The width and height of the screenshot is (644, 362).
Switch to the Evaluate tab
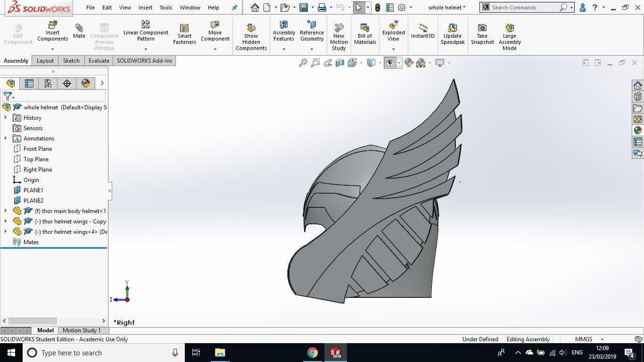coord(99,60)
